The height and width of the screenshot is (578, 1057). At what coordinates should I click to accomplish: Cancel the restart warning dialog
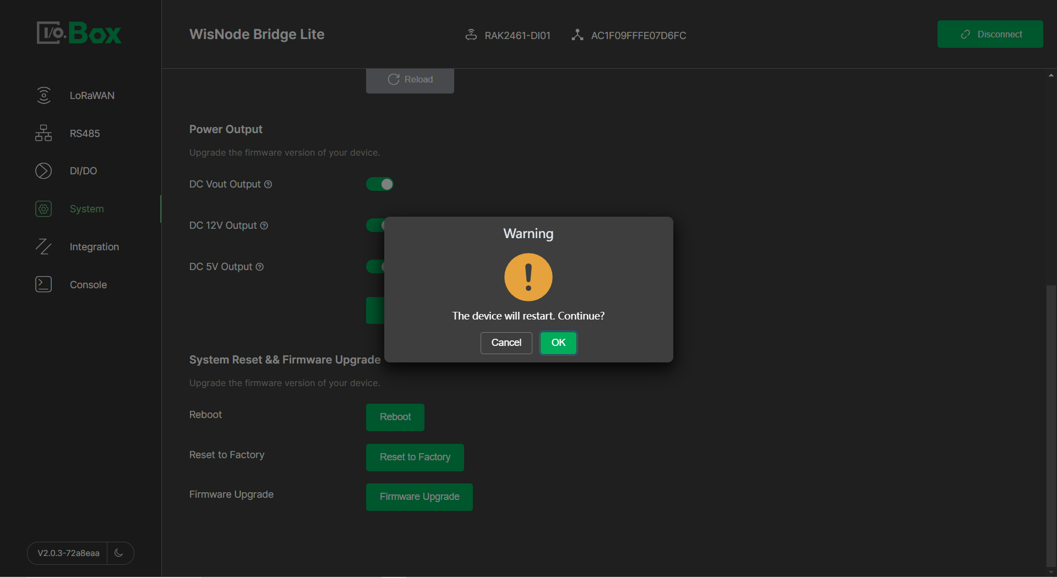click(506, 343)
